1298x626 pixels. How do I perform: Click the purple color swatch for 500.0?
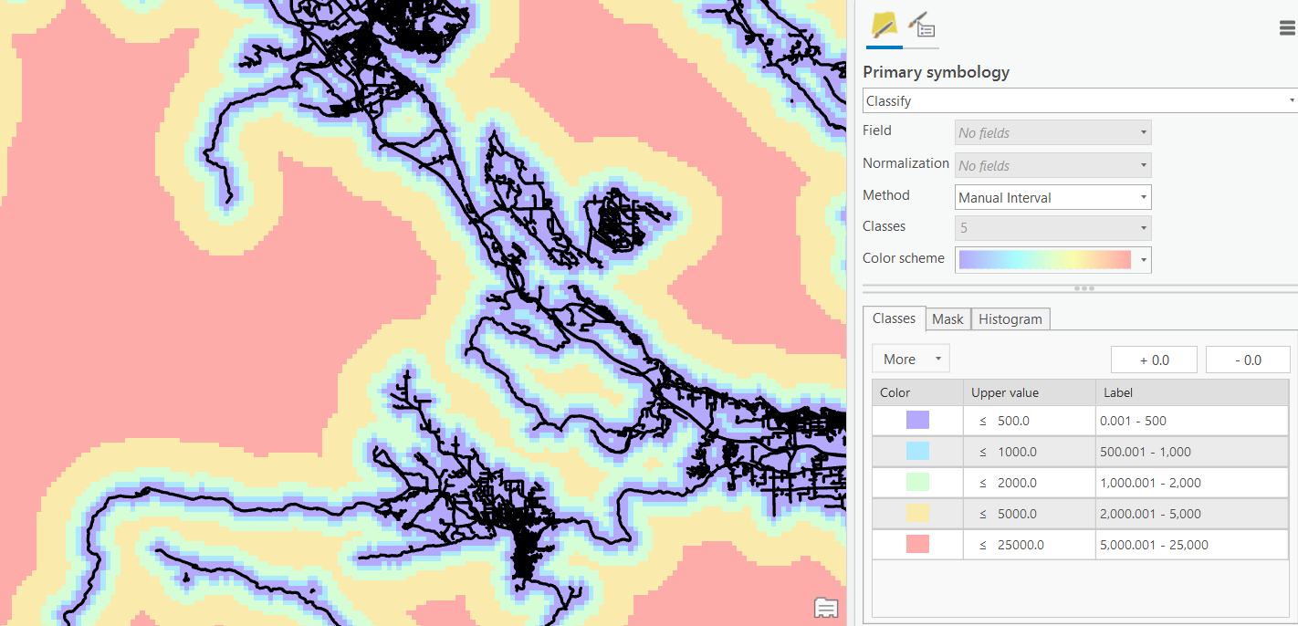[x=917, y=421]
